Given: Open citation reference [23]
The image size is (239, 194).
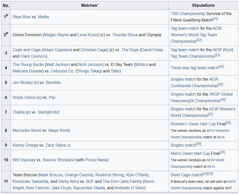Looking at the screenshot, I should pos(217,55).
